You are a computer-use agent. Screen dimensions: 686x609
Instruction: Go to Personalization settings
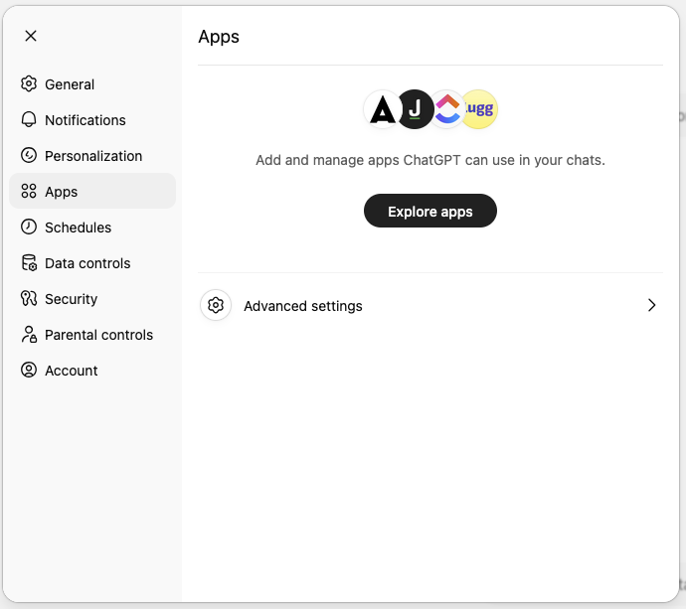(x=92, y=156)
